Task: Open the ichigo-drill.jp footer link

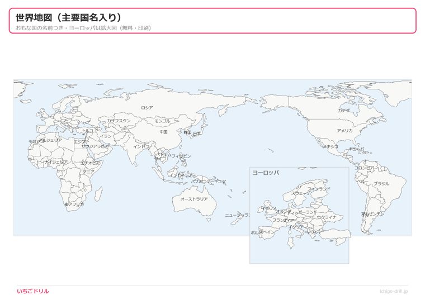Action: pos(394,291)
